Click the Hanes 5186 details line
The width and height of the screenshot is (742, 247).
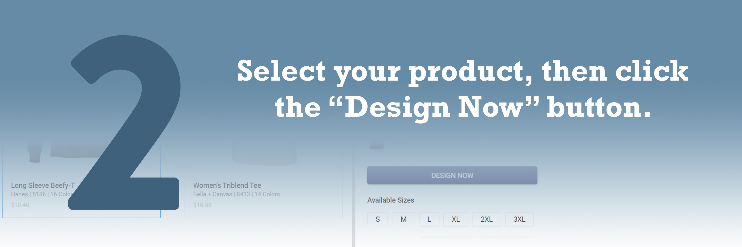[40, 194]
